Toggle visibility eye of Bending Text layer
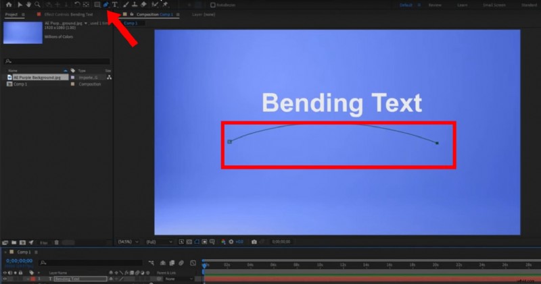The image size is (541, 284). point(5,279)
